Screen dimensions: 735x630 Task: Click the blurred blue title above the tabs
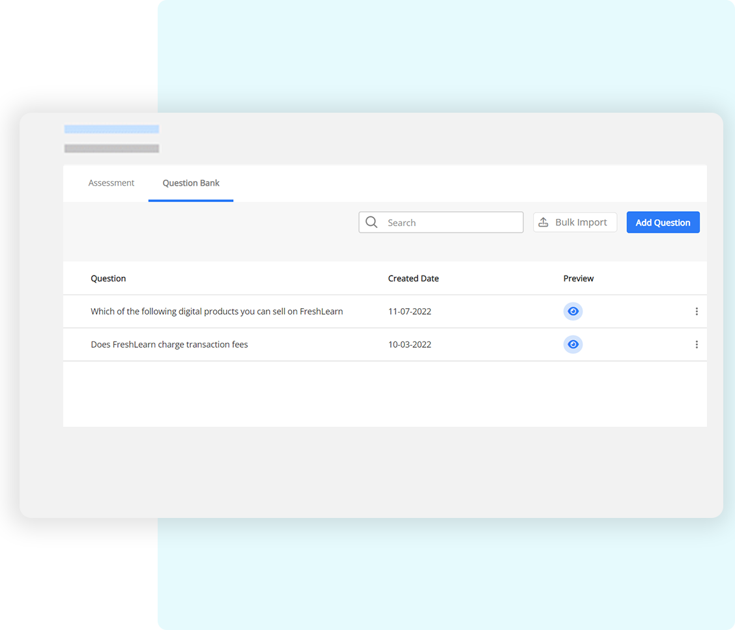(x=111, y=129)
